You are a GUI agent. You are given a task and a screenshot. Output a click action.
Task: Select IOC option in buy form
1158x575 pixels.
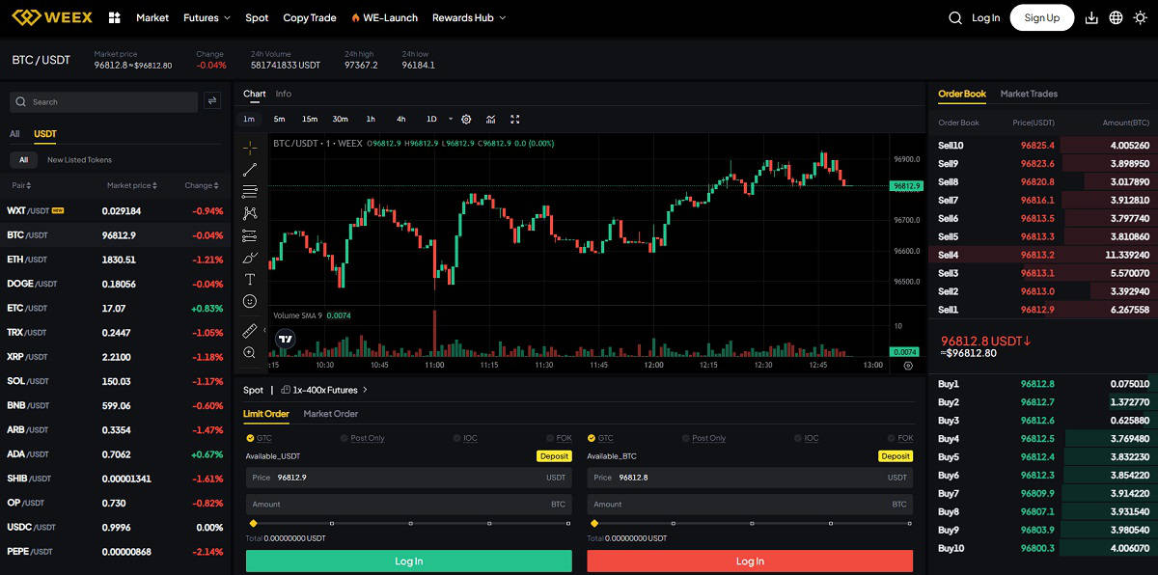(464, 438)
